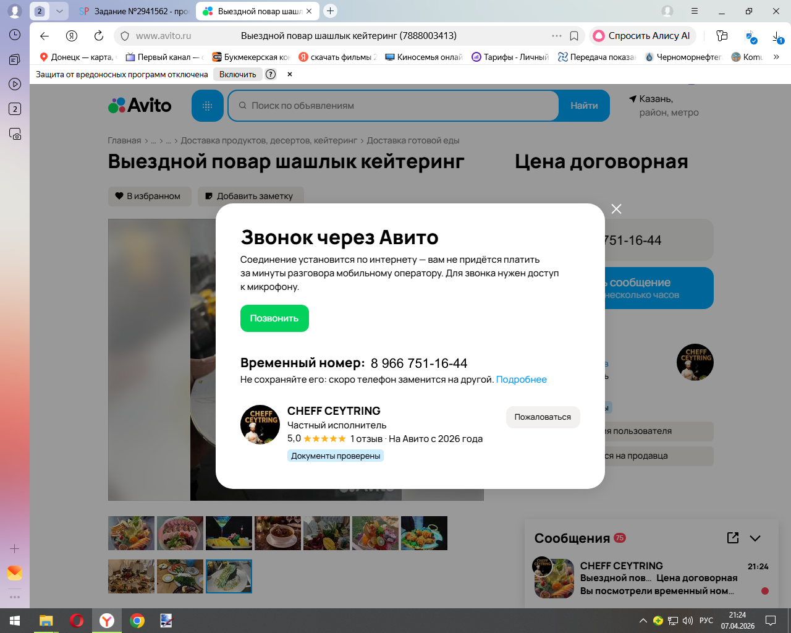Launch the screenshot tool in the sidebar
The image size is (791, 633).
tap(15, 134)
